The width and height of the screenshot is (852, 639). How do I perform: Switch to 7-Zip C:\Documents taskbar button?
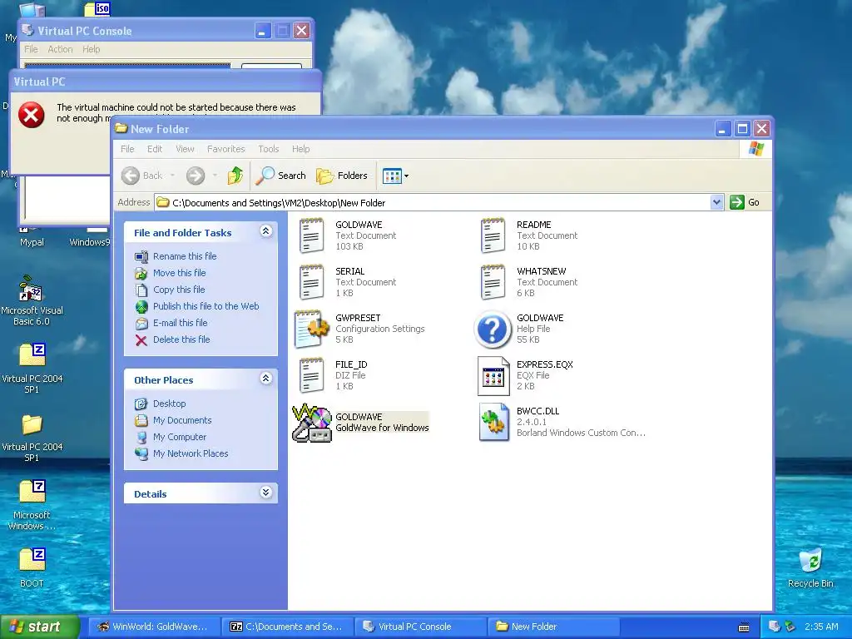click(287, 627)
